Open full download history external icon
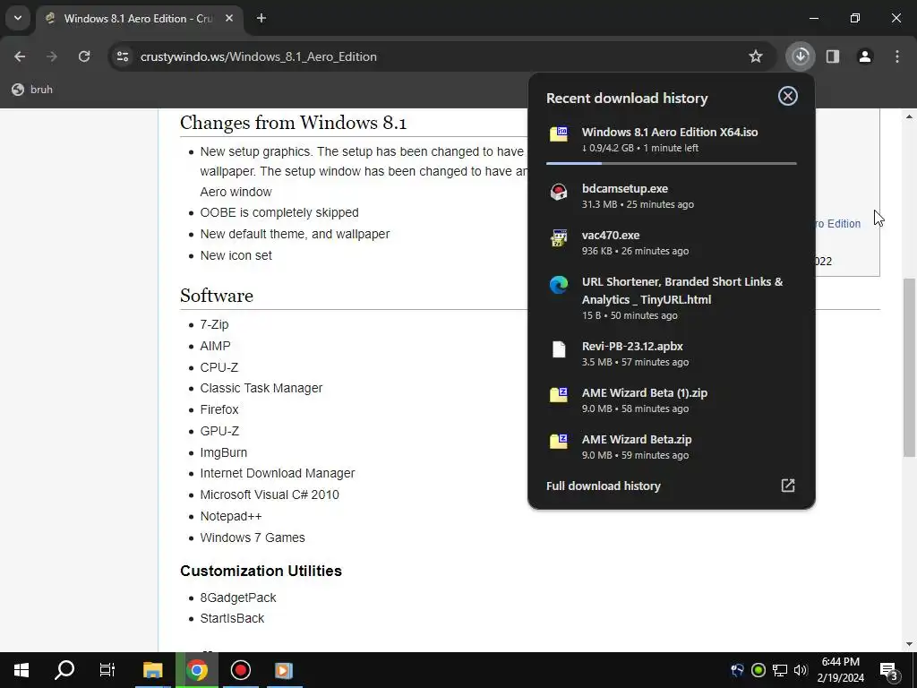 [x=788, y=486]
